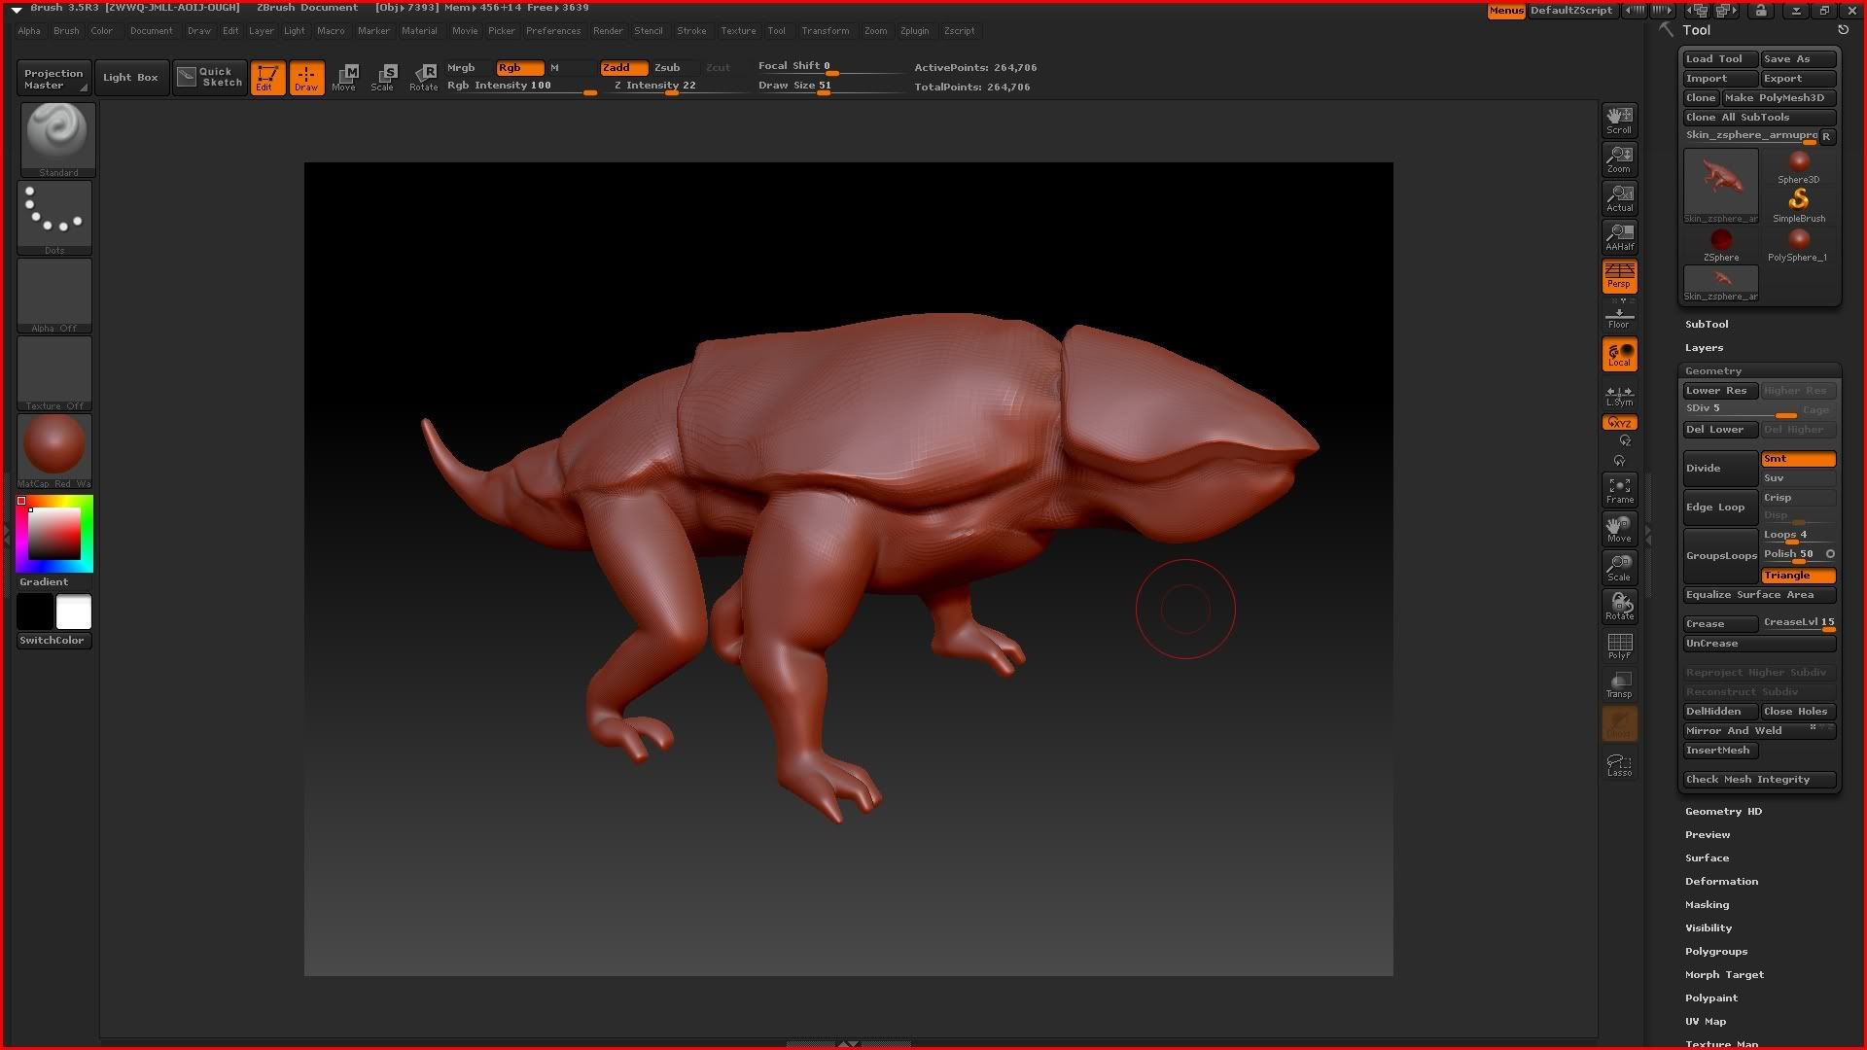Click the Lasso selection icon
Image resolution: width=1867 pixels, height=1050 pixels.
pyautogui.click(x=1619, y=764)
